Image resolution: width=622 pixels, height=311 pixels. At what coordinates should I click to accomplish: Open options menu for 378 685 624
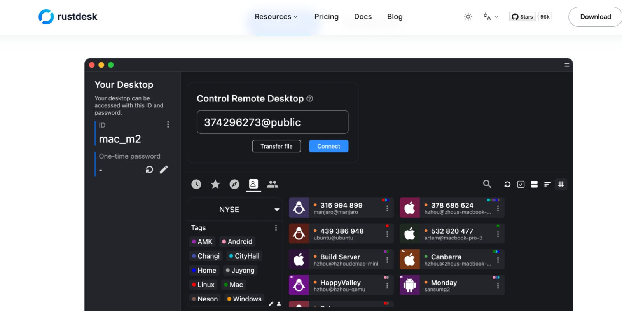tap(498, 208)
